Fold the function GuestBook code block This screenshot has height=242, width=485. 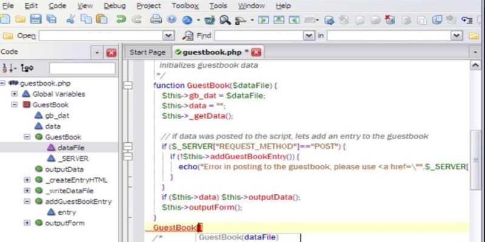tap(128, 85)
